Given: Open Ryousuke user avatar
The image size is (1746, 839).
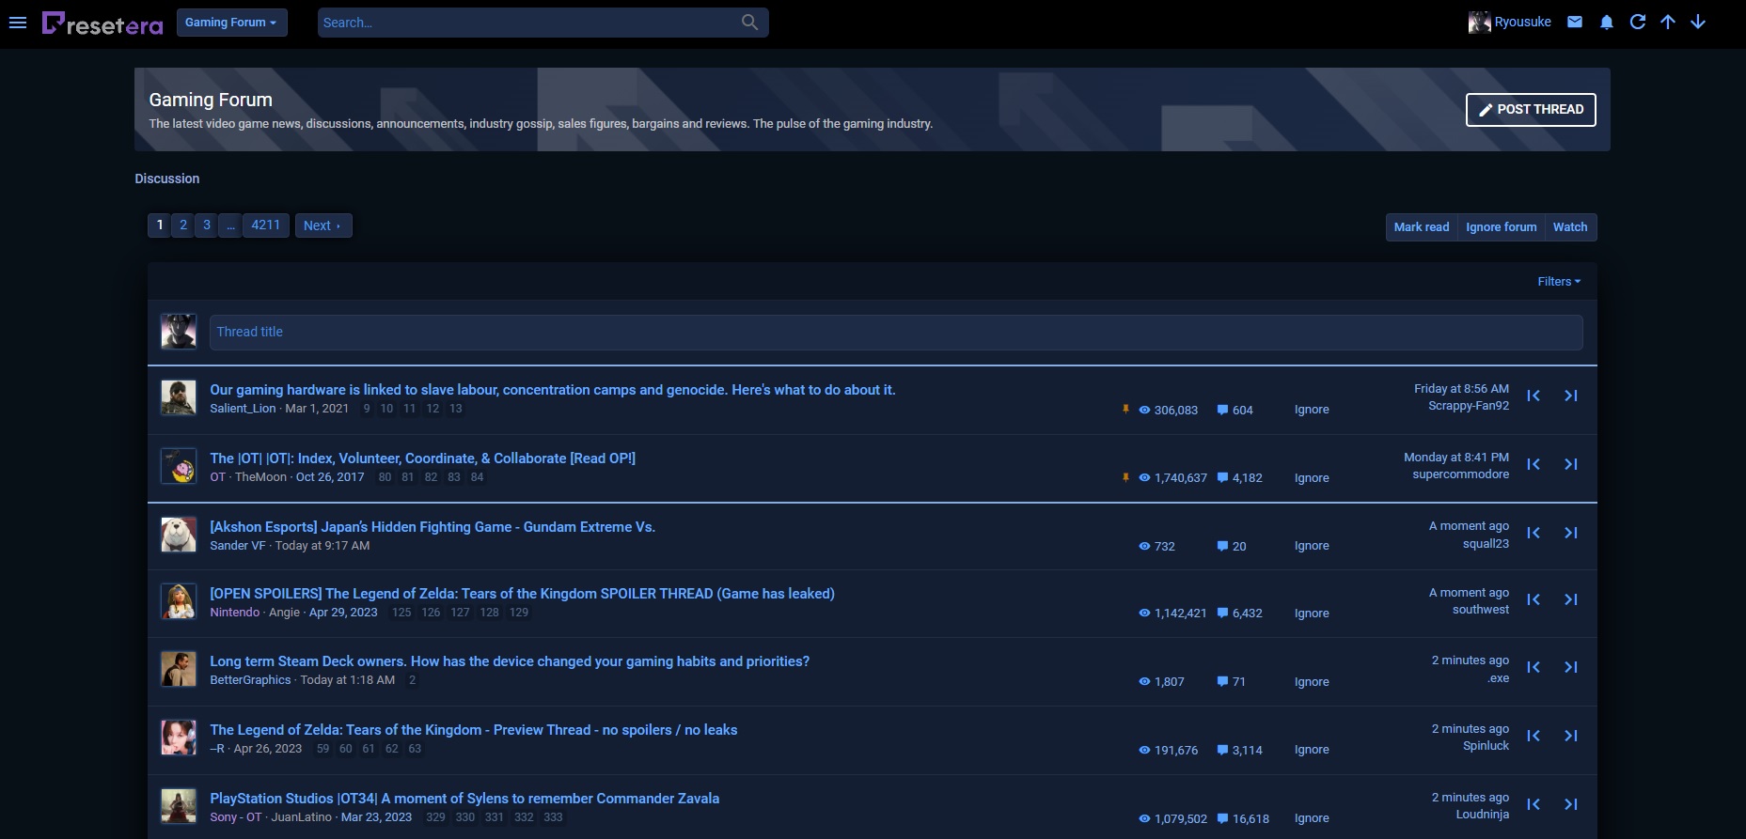Looking at the screenshot, I should [1479, 23].
